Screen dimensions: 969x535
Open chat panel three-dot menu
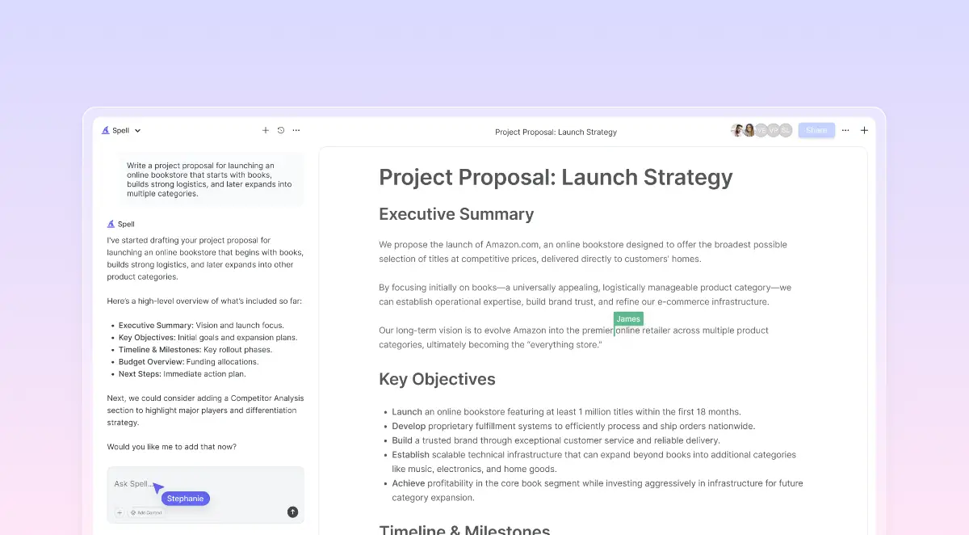point(296,130)
